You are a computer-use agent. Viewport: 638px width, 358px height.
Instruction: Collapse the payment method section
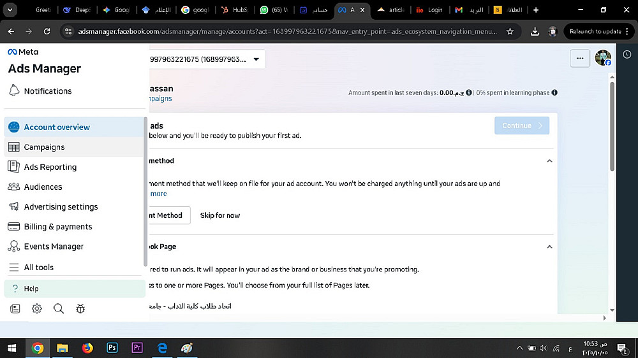pyautogui.click(x=549, y=161)
